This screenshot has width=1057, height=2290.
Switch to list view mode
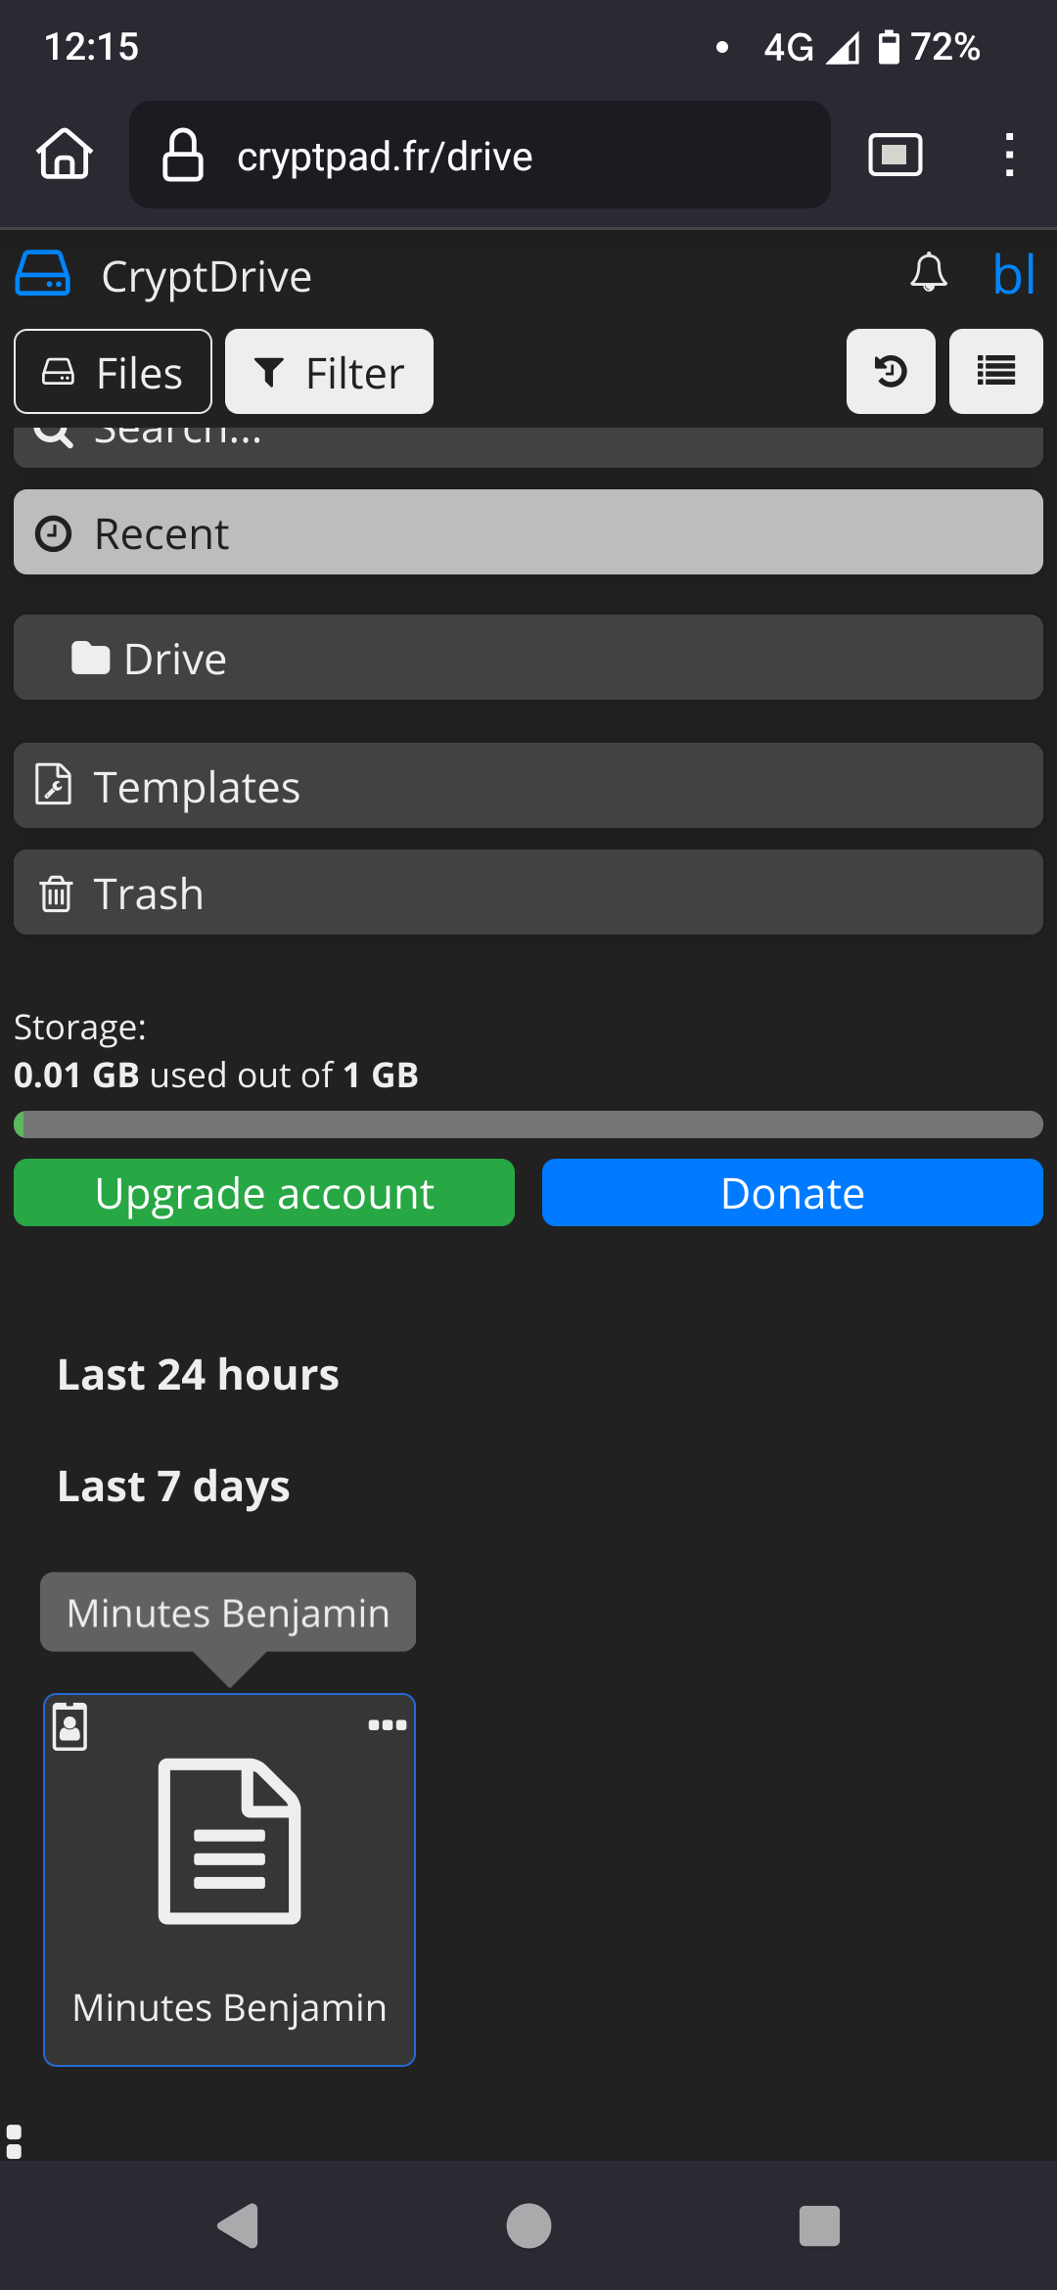995,372
